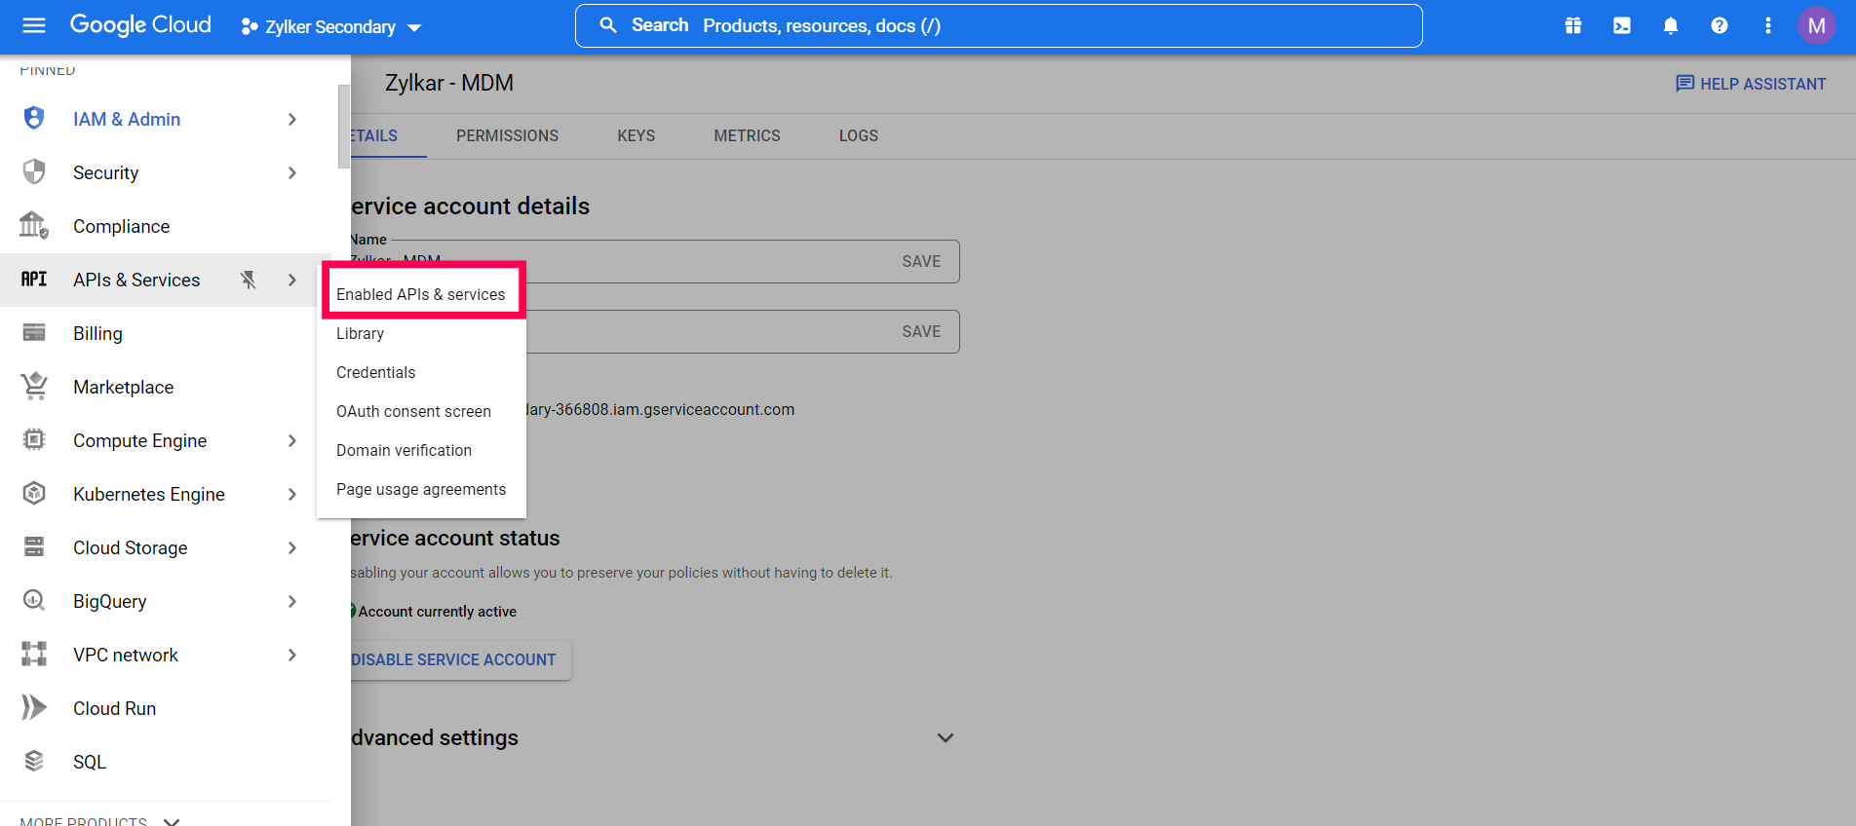Select Page usage agreements
This screenshot has width=1856, height=826.
point(421,489)
